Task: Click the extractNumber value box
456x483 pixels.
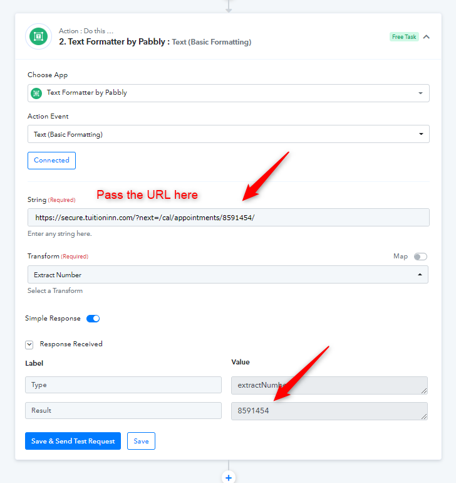Action: point(329,385)
